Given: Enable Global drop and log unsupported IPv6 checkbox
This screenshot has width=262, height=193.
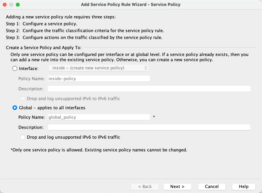Looking at the screenshot, I should [x=23, y=137].
